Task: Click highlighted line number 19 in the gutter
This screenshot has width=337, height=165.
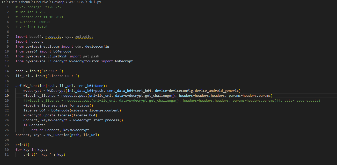Action: point(7,96)
